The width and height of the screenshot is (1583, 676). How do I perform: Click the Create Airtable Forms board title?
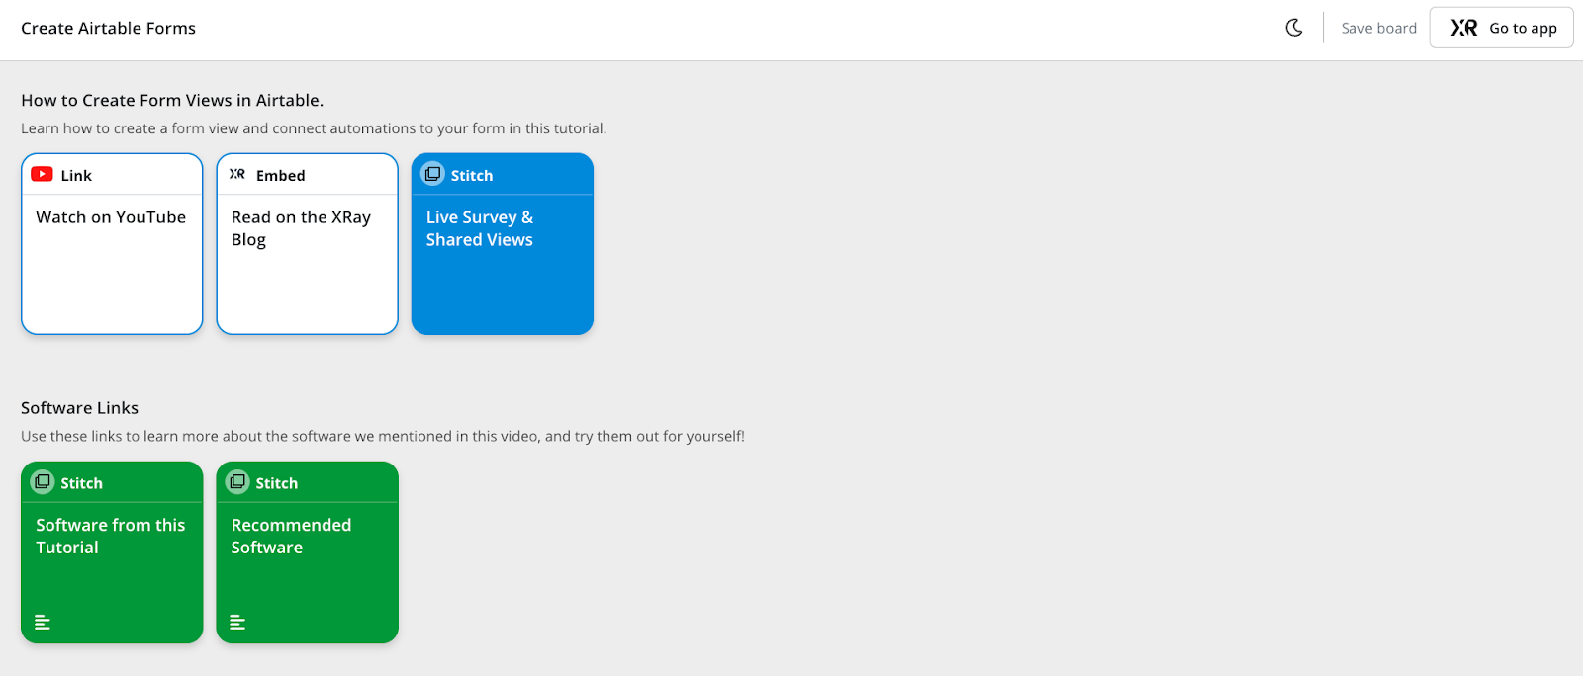[x=109, y=28]
